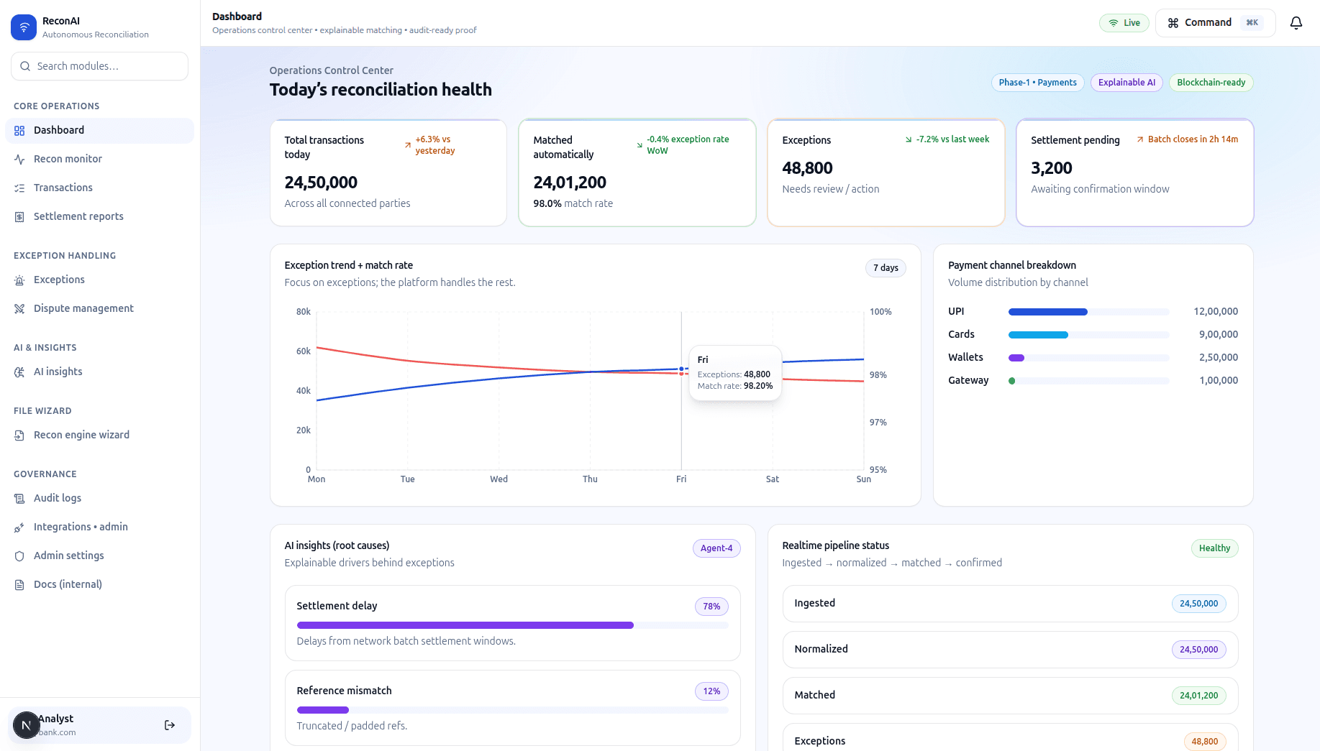Open the Command palette button
Screen dimensions: 1320x751
[x=1215, y=23]
